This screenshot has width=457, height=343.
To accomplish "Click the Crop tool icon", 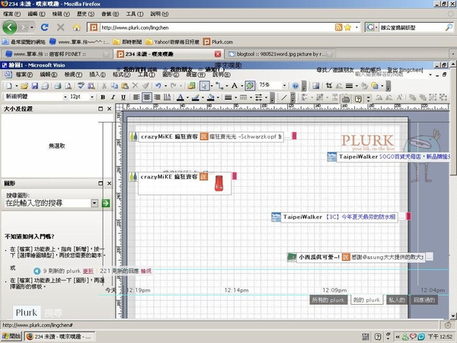I will pyautogui.click(x=329, y=85).
